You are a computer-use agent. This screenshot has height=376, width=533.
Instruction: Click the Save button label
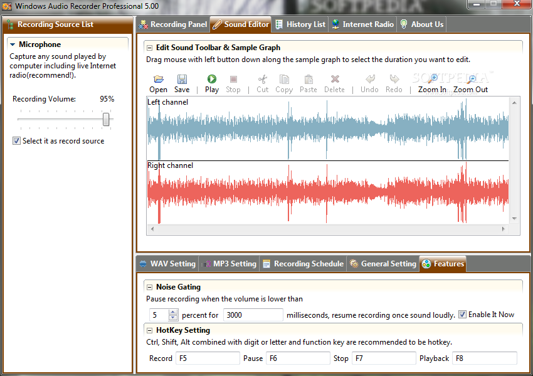(182, 90)
